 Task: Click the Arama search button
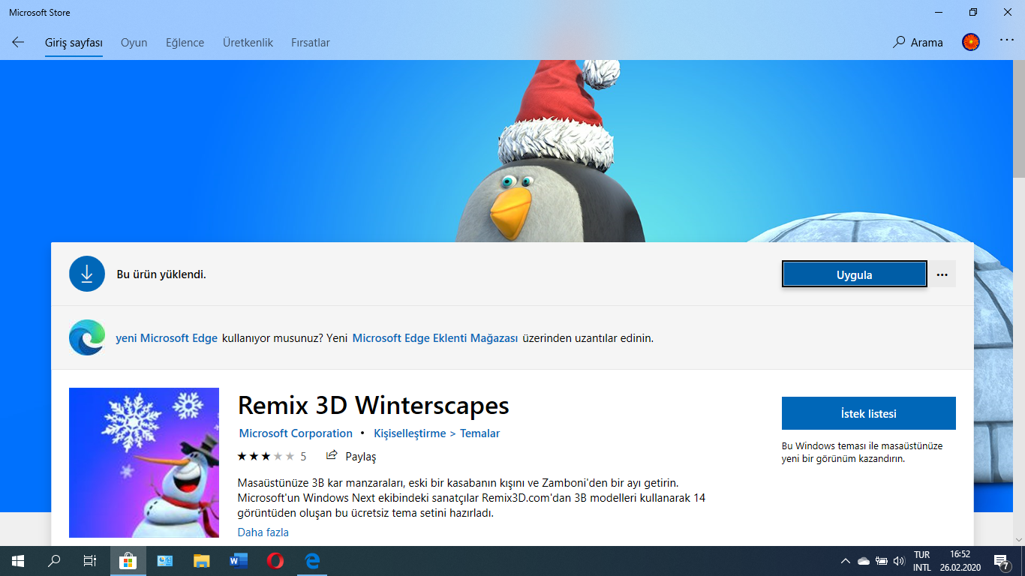click(x=917, y=43)
